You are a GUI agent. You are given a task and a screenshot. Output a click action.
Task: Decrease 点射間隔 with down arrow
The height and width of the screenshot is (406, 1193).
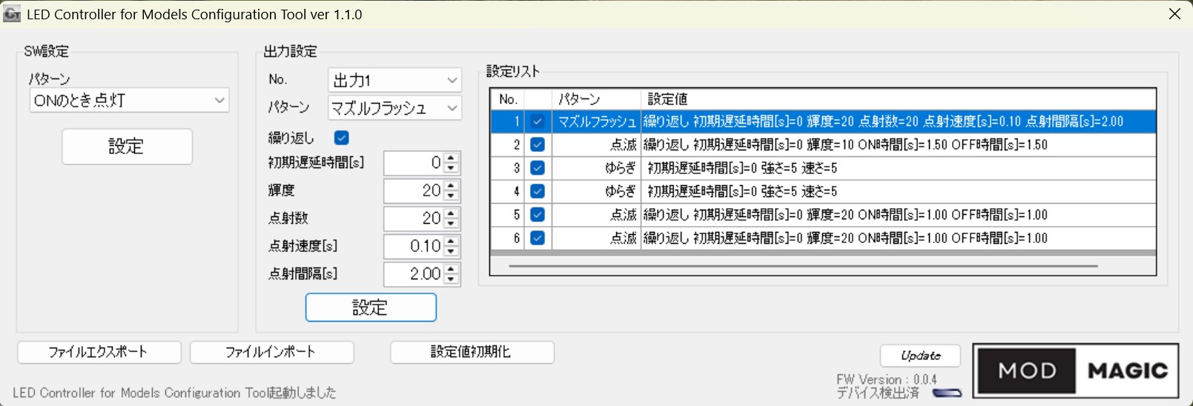(452, 279)
